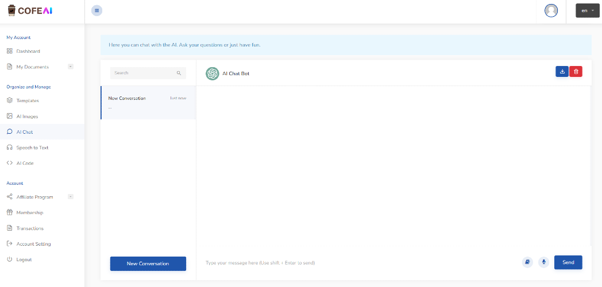Image resolution: width=602 pixels, height=287 pixels.
Task: Click the AI Images picture icon
Action: pyautogui.click(x=10, y=116)
